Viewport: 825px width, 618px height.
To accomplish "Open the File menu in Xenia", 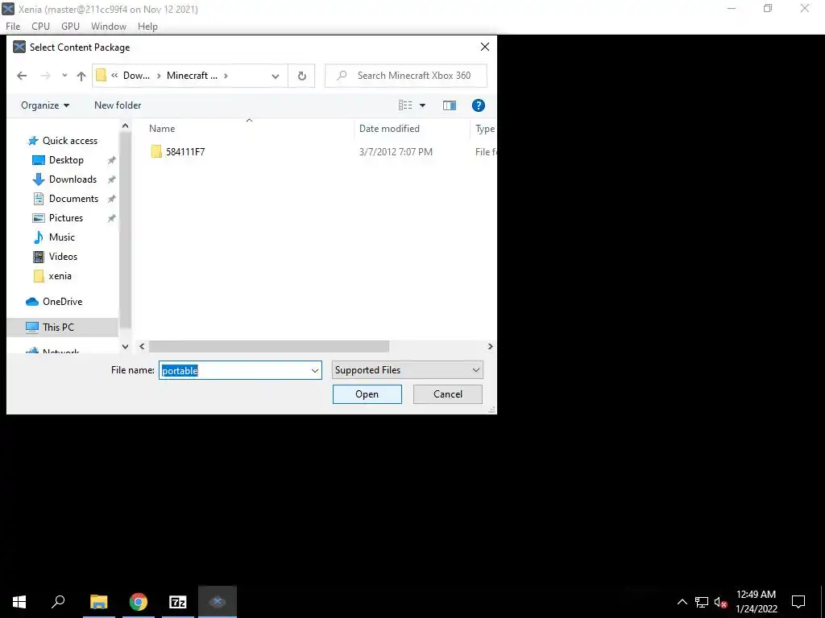I will point(13,27).
